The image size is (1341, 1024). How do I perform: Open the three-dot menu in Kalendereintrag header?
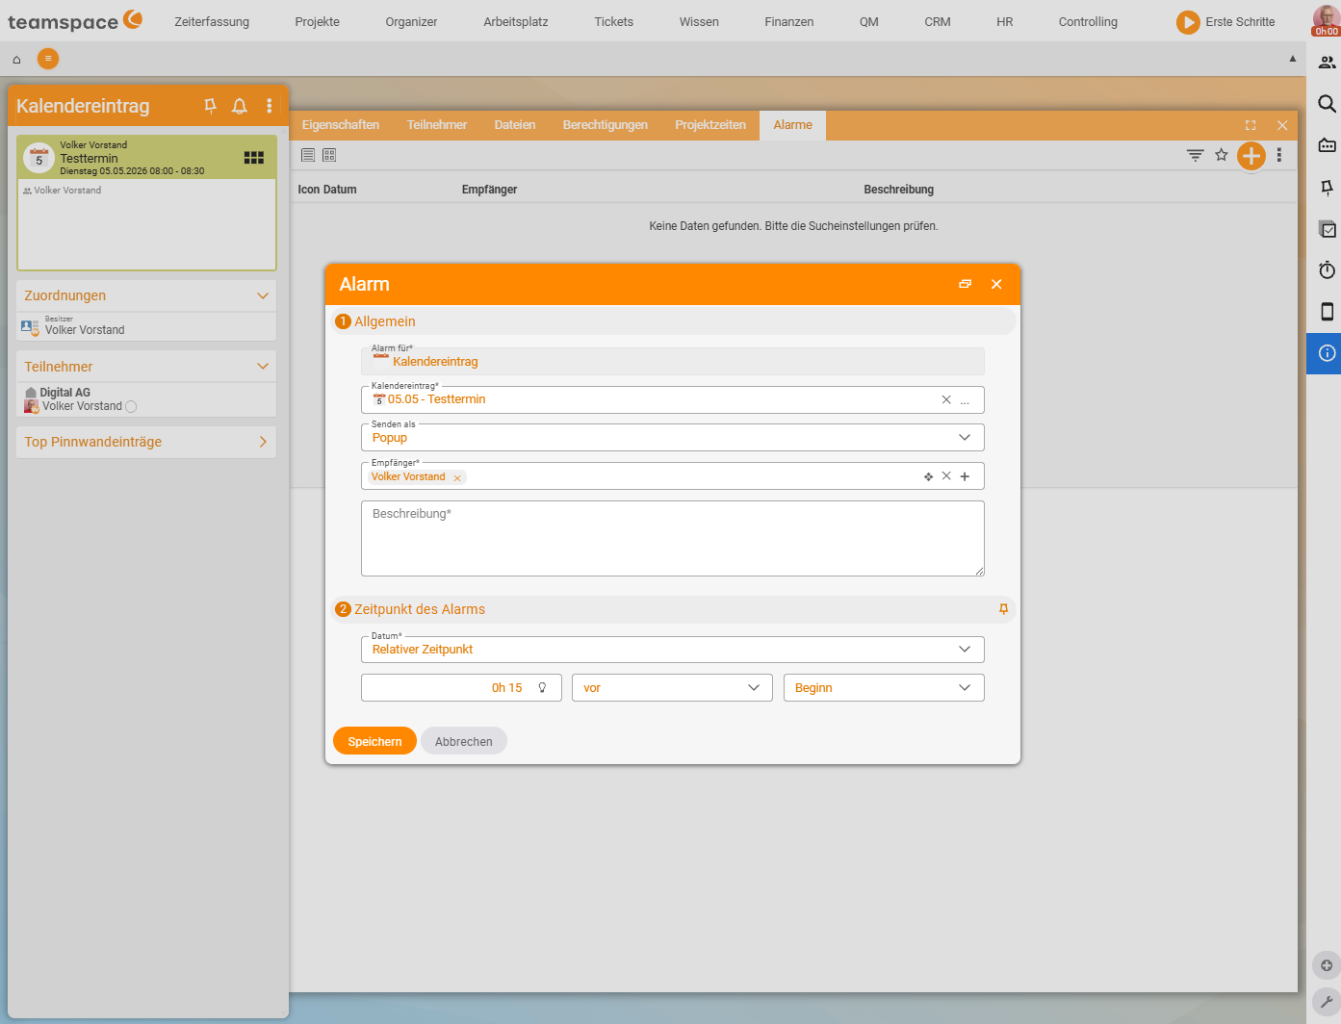click(x=270, y=106)
